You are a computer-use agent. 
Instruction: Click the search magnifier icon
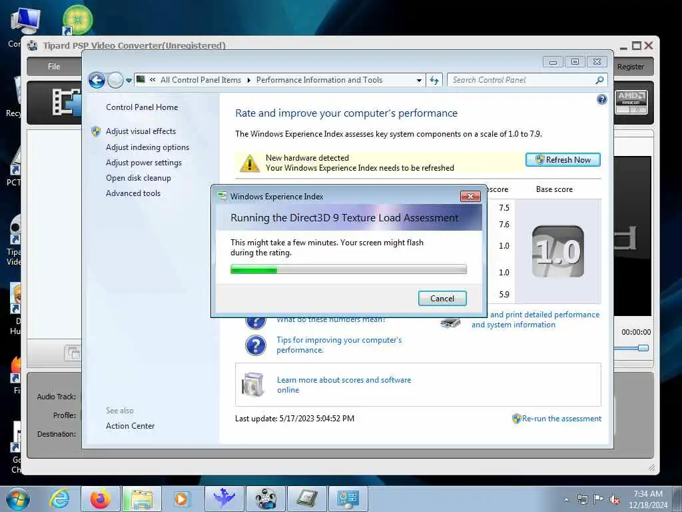tap(599, 80)
